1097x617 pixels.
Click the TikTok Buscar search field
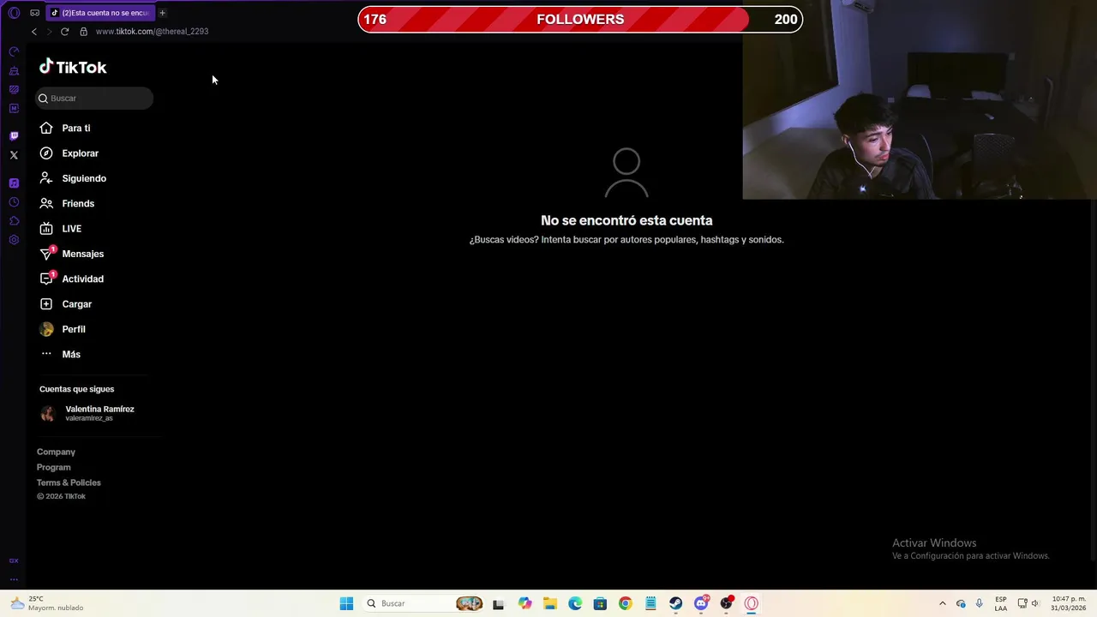point(94,99)
